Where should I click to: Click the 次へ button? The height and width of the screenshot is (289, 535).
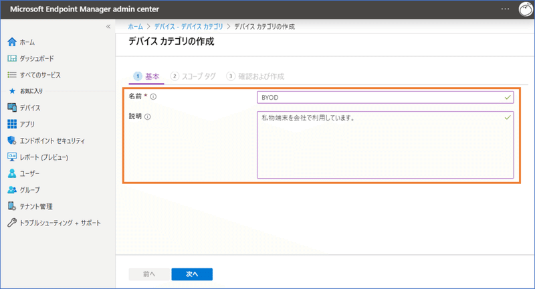[192, 274]
